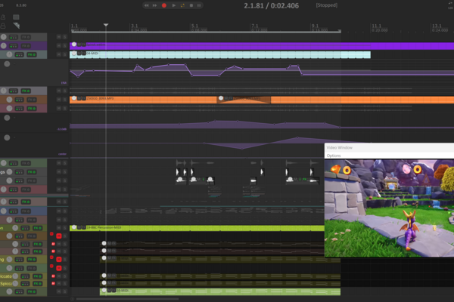
Task: Select the 19-BBC Percussion MIDI item
Action: [197, 228]
